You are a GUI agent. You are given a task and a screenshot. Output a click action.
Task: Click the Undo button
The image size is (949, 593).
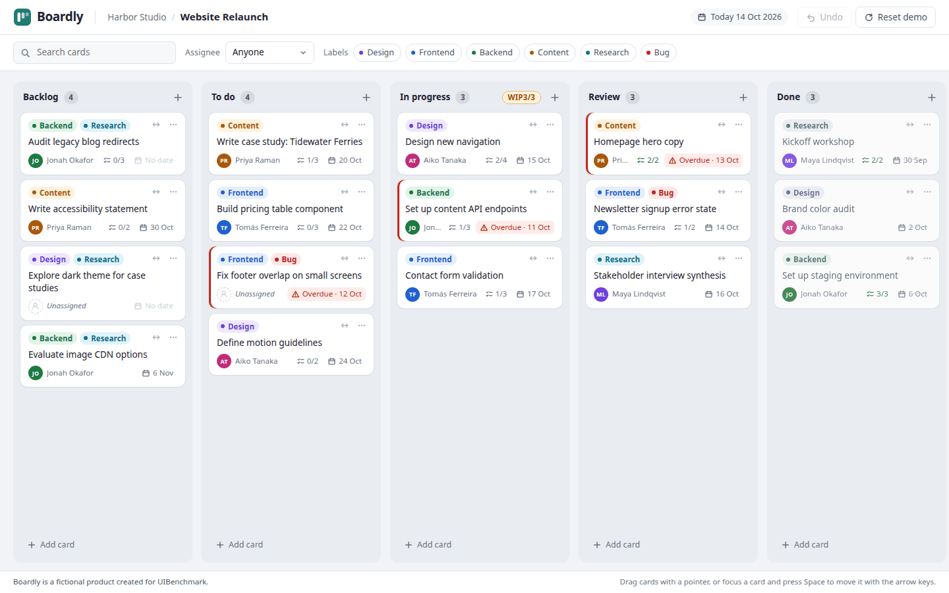824,17
